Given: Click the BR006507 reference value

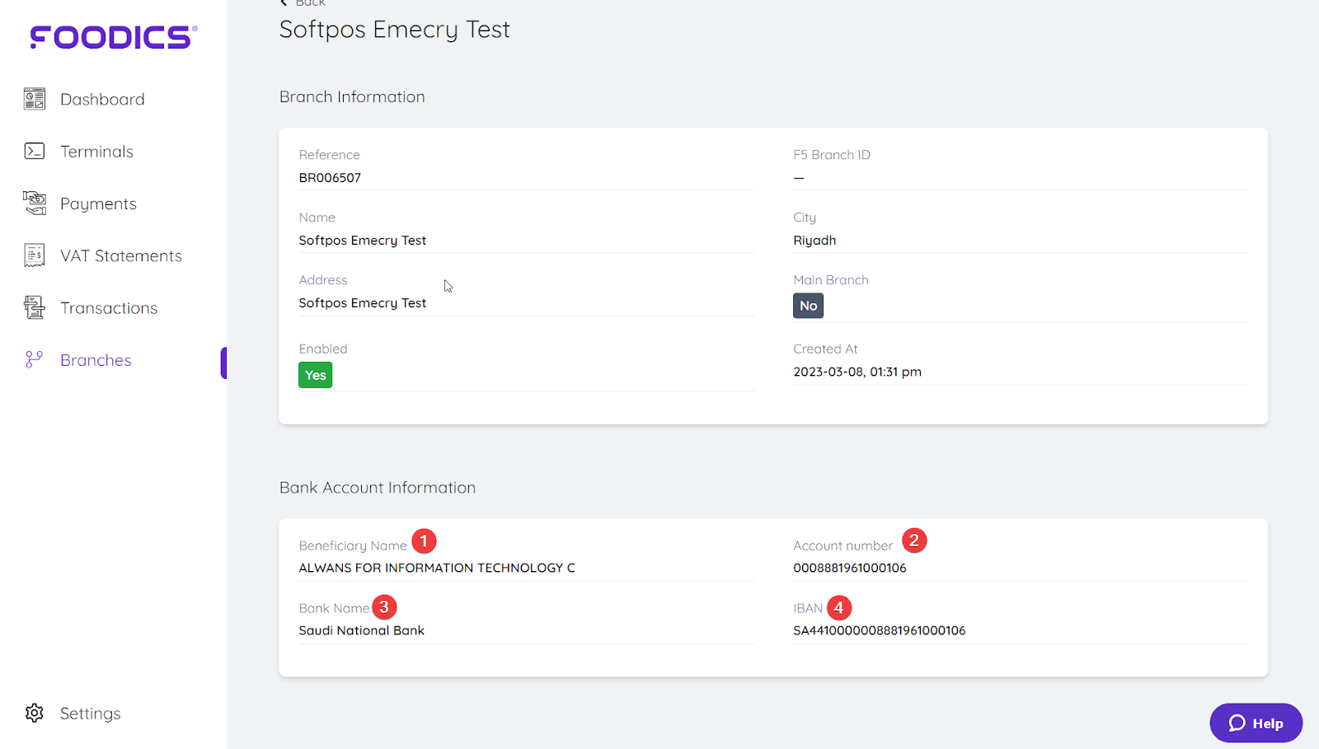Looking at the screenshot, I should (330, 177).
